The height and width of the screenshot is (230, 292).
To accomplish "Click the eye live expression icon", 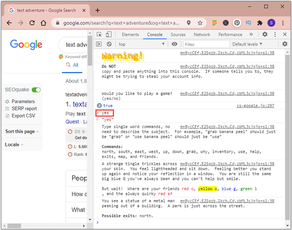I will (174, 44).
